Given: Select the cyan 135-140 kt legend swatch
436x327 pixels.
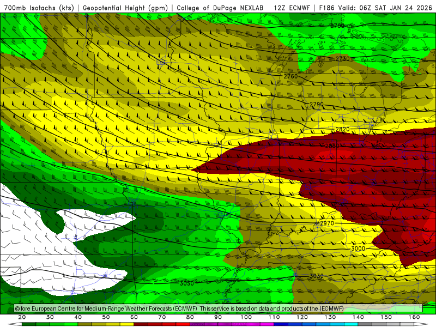Looking at the screenshot, I should (x=351, y=324).
